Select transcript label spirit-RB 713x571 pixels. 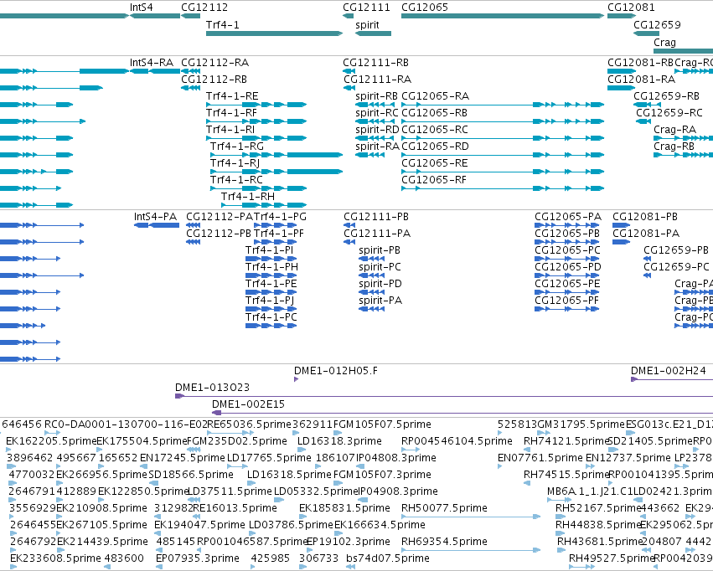(x=376, y=95)
